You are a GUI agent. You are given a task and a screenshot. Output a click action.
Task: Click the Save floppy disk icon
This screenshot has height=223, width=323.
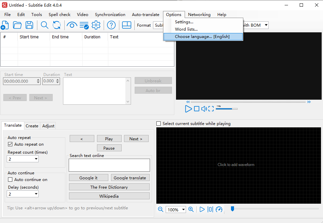pos(29,25)
